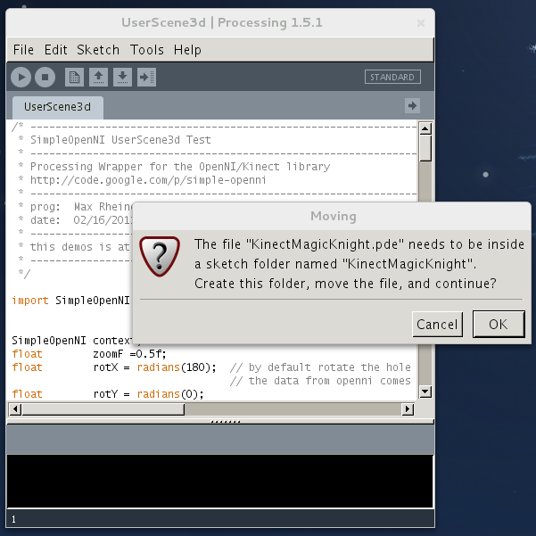Open the Edit menu
The image size is (536, 536).
(55, 50)
